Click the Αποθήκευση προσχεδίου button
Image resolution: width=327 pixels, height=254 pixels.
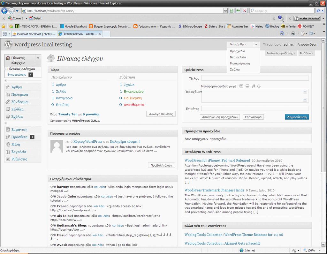pos(220,117)
